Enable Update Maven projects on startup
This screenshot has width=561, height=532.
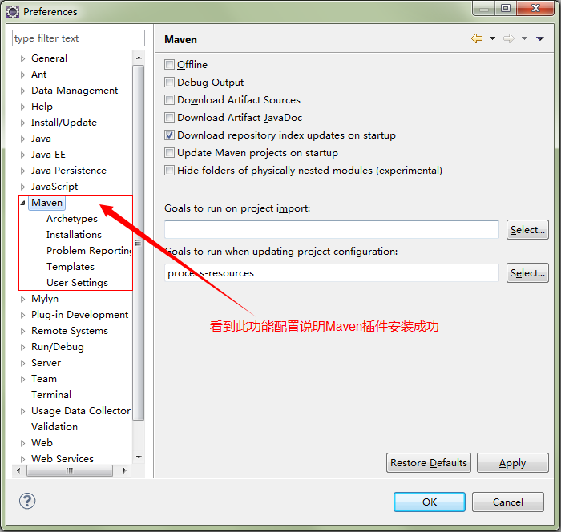pos(169,153)
